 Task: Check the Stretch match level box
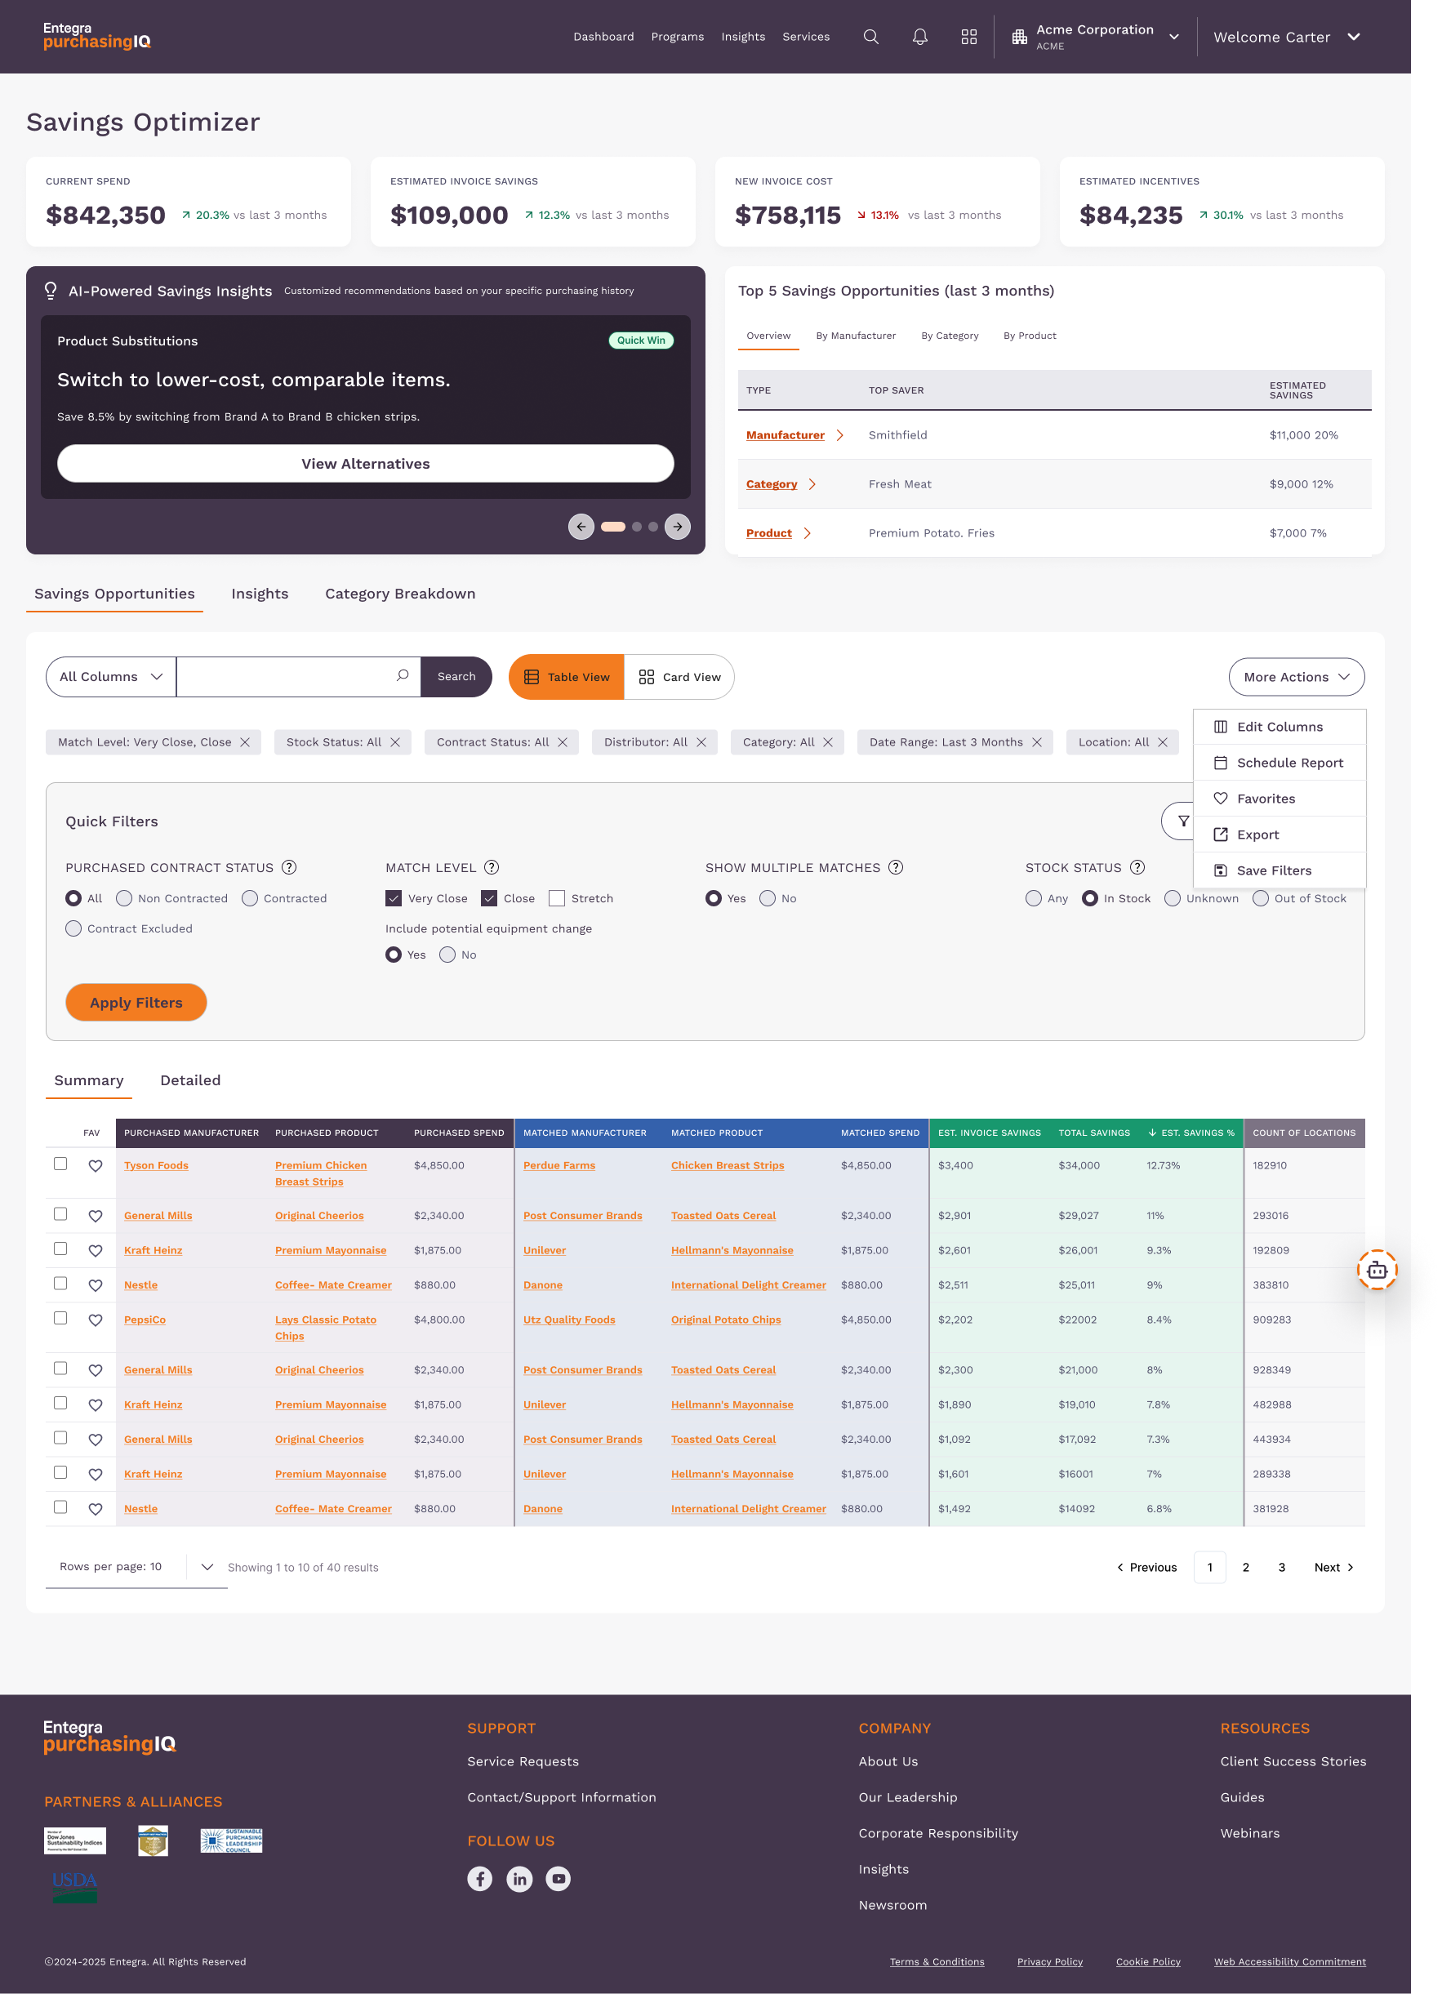557,898
